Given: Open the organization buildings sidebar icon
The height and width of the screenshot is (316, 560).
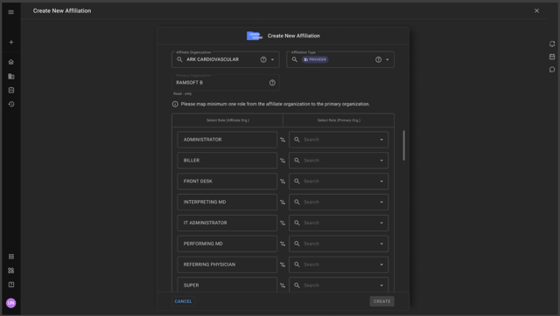Looking at the screenshot, I should pyautogui.click(x=11, y=76).
